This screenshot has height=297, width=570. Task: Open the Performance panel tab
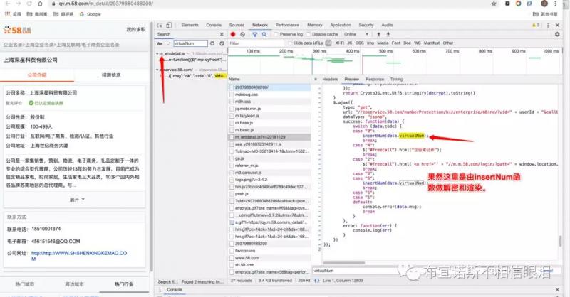287,25
